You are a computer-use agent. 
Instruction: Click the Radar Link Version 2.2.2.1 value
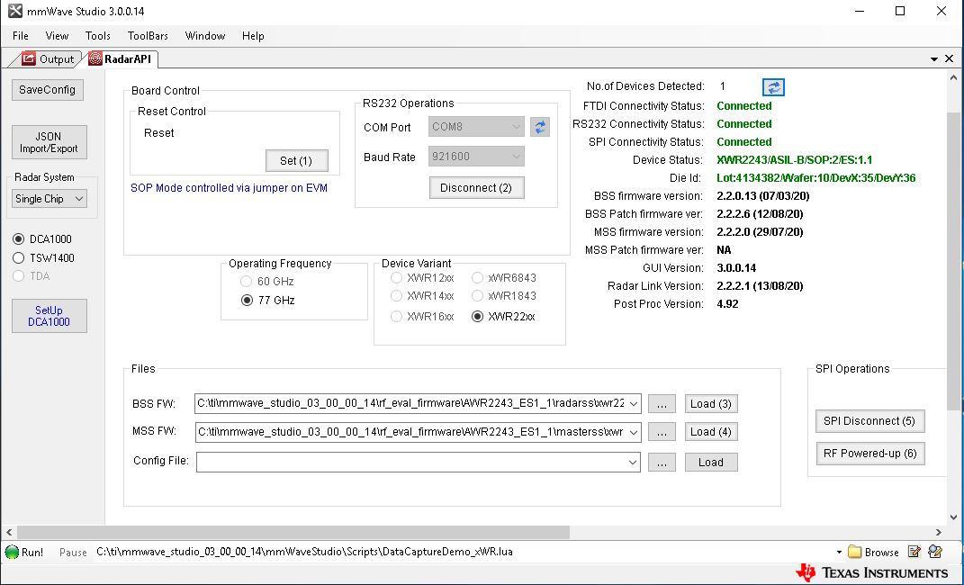(x=760, y=286)
